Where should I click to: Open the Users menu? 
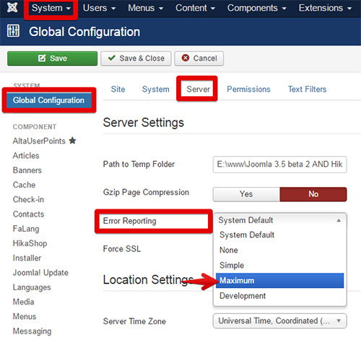pyautogui.click(x=99, y=8)
